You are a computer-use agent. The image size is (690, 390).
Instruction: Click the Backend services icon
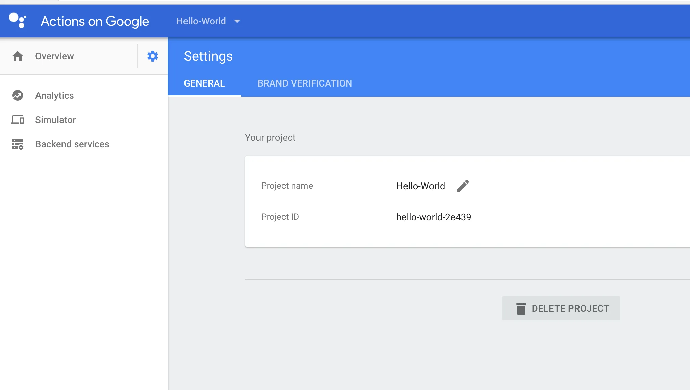point(18,144)
